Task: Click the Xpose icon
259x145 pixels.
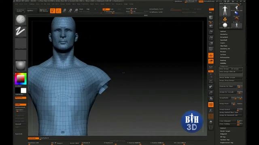Action: click(211, 127)
